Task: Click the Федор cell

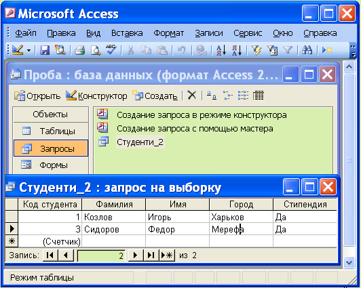Action: point(178,229)
